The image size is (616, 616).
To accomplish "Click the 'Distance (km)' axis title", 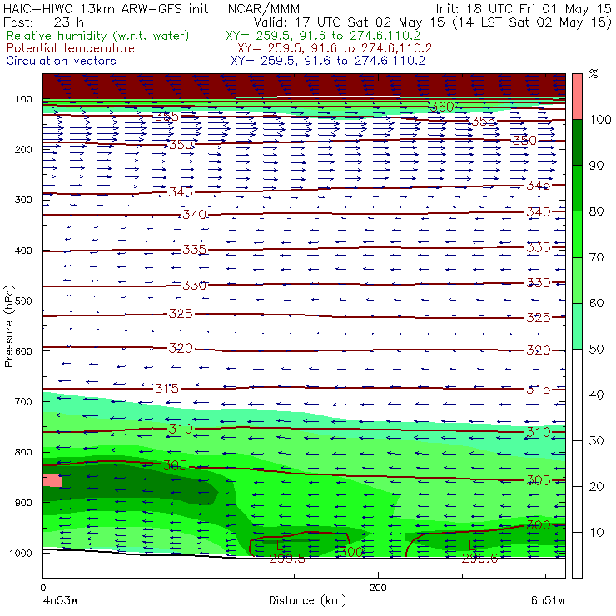I will [308, 601].
